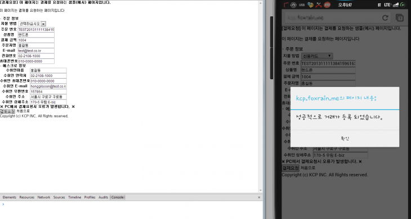
Task: Switch to the Elements tab in DevTools
Action: point(9,197)
